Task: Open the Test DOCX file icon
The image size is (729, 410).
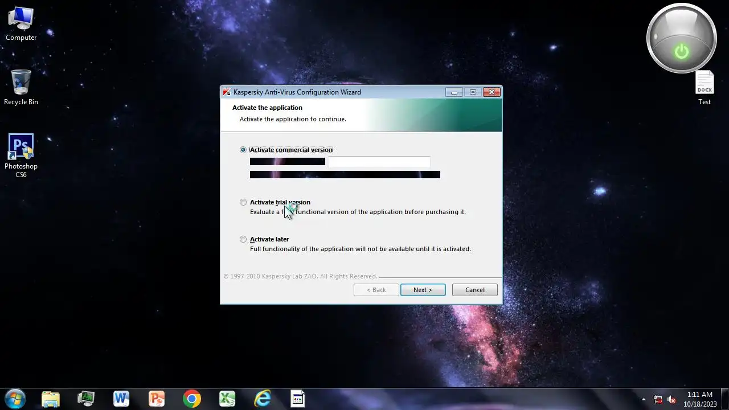Action: 705,88
